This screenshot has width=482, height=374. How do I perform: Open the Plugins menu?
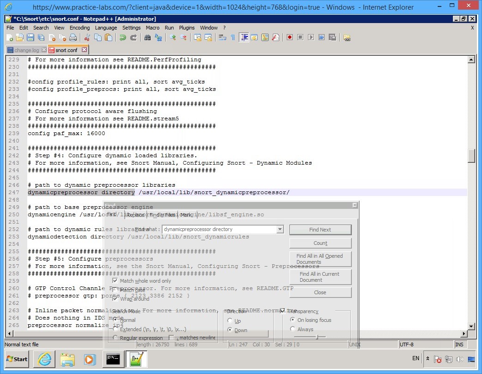coord(187,27)
